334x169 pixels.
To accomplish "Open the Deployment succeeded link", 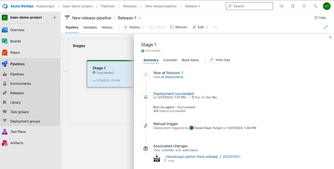I will (x=174, y=94).
